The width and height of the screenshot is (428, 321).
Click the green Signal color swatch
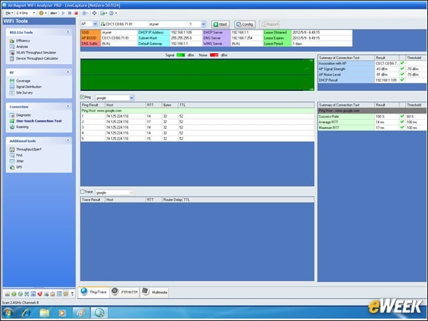coord(181,55)
